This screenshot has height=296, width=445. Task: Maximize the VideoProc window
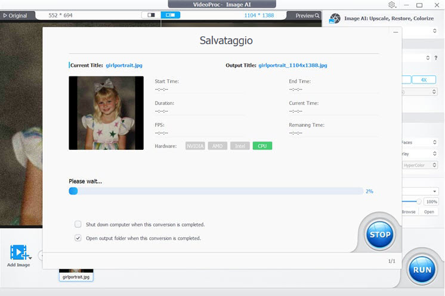(419, 5)
